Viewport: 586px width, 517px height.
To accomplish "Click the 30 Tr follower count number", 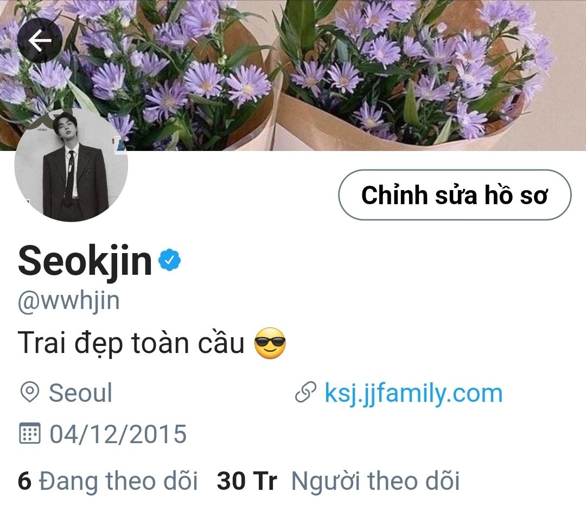I will click(x=247, y=481).
